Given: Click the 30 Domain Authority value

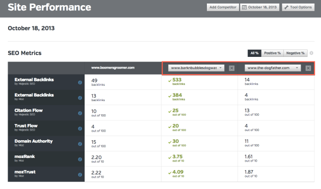Looking at the screenshot, I should coord(176,141).
